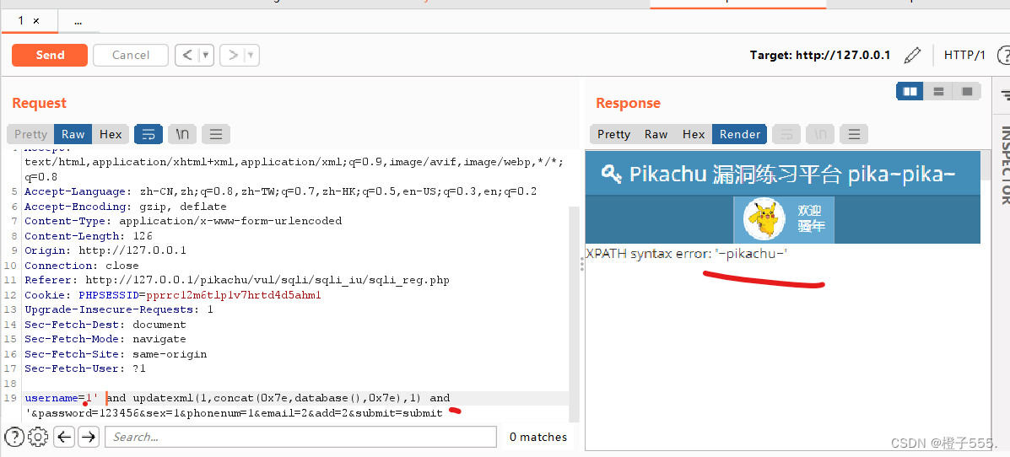Go to previous request in history
This screenshot has height=457, width=1010.
coord(186,56)
